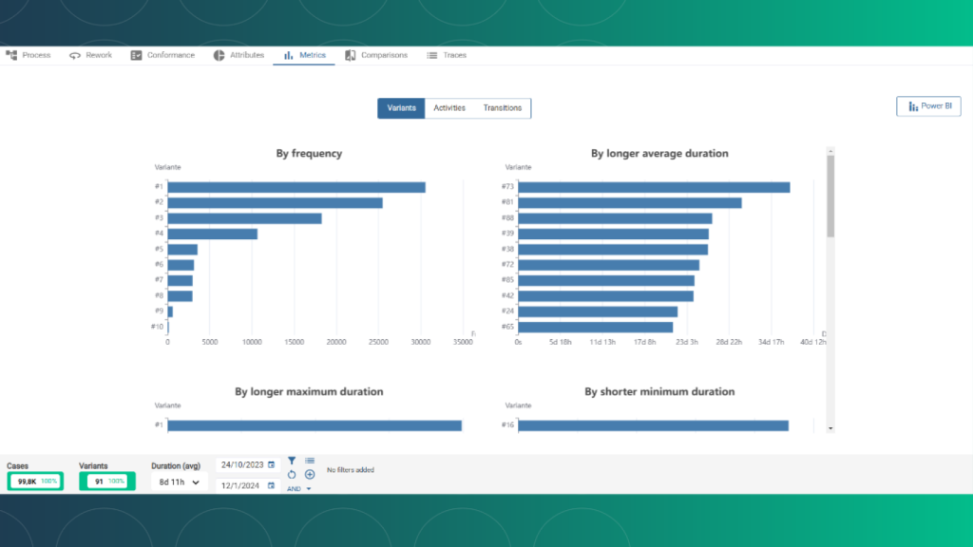This screenshot has width=973, height=547.
Task: Switch to the Activities view toggle
Action: click(449, 108)
